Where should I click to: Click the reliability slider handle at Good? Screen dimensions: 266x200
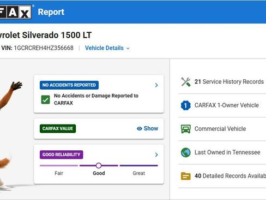(99, 166)
